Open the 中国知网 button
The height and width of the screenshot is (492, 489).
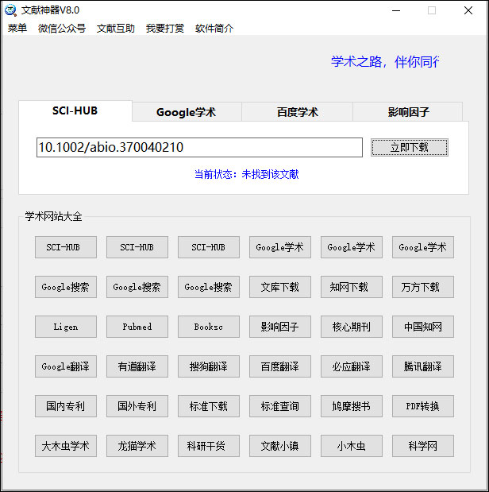423,327
